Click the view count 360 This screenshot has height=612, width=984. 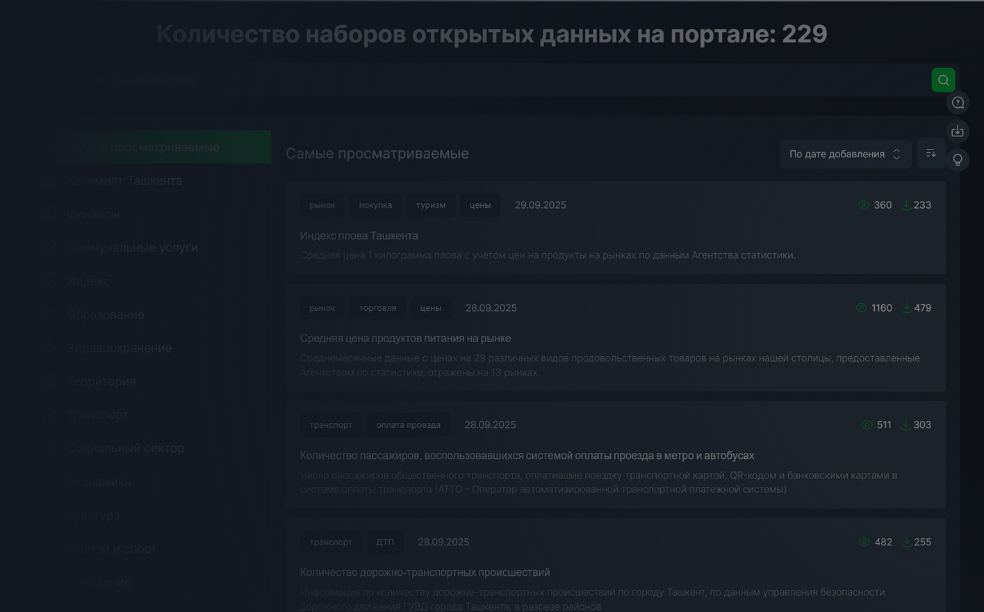pyautogui.click(x=883, y=205)
